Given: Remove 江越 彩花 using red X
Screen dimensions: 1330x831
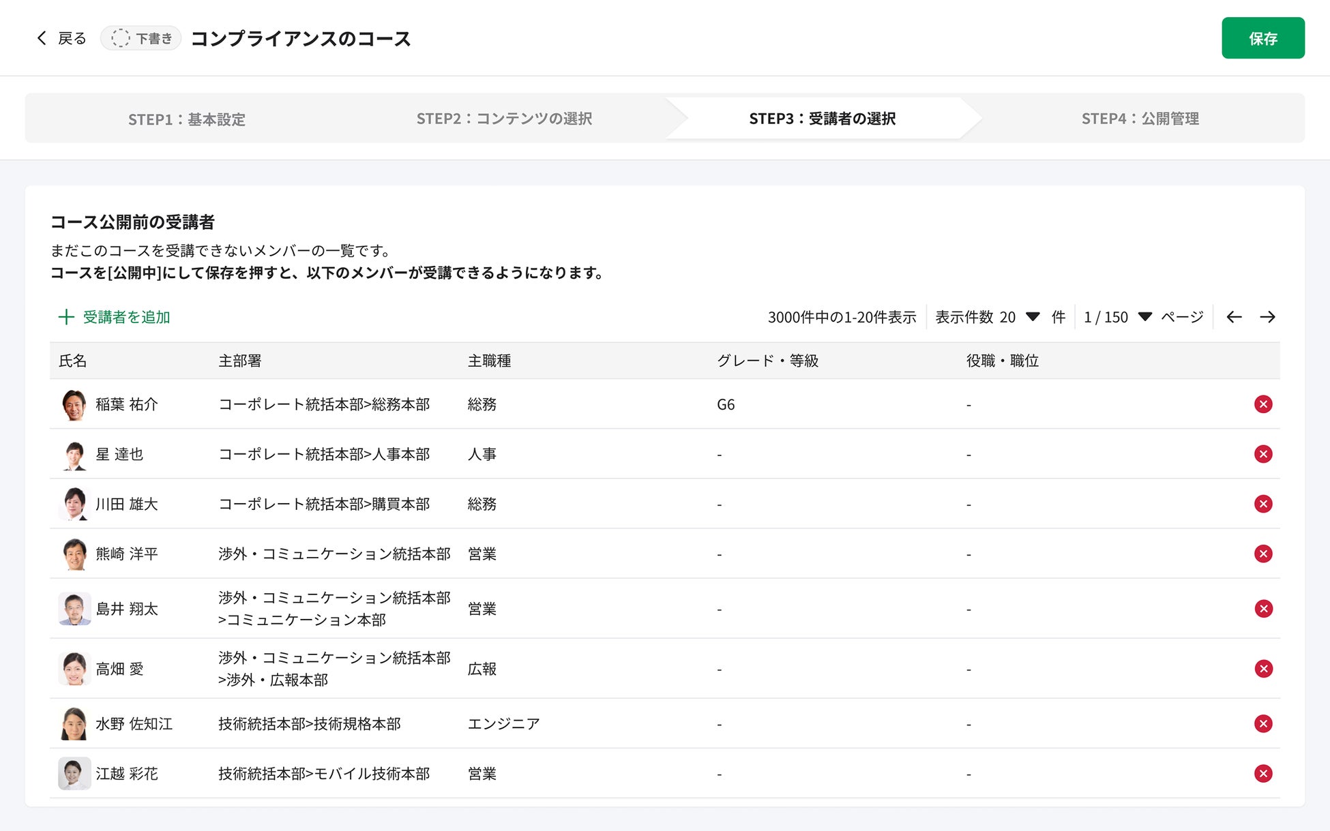Looking at the screenshot, I should click(1263, 774).
